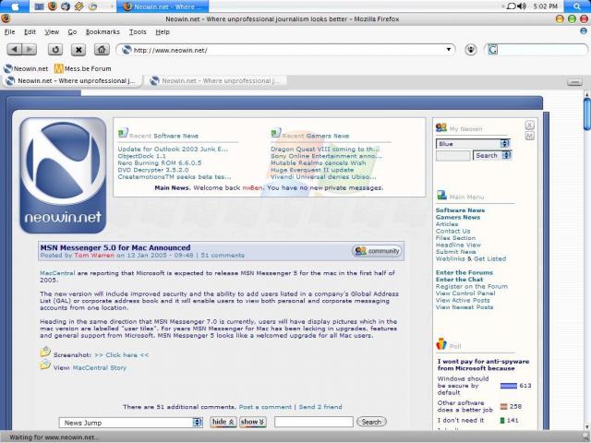The width and height of the screenshot is (591, 443).
Task: Open the Neowin.net bookmark in bookmarks toolbar
Action: (x=26, y=68)
